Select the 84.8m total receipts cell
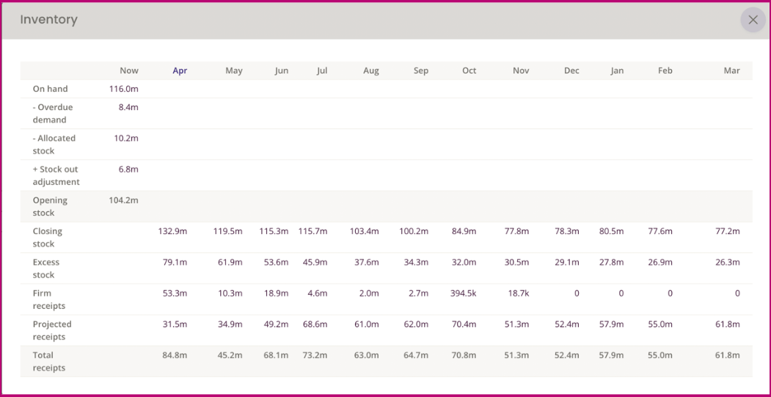This screenshot has height=397, width=771. pos(175,355)
